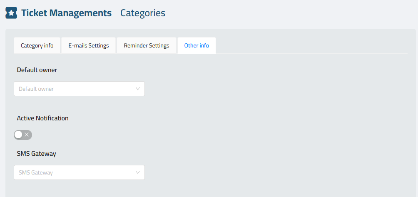Click the SMS Gateway field label
The height and width of the screenshot is (197, 418).
point(37,154)
